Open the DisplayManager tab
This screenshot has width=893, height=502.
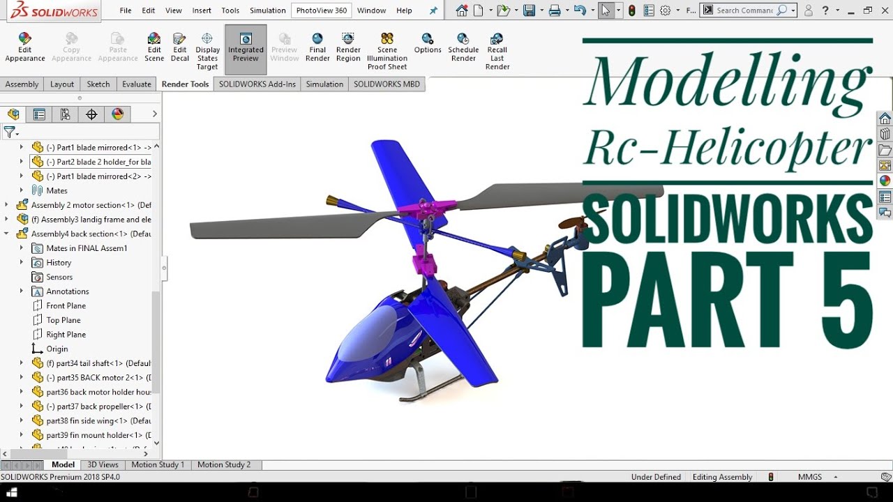pyautogui.click(x=117, y=114)
